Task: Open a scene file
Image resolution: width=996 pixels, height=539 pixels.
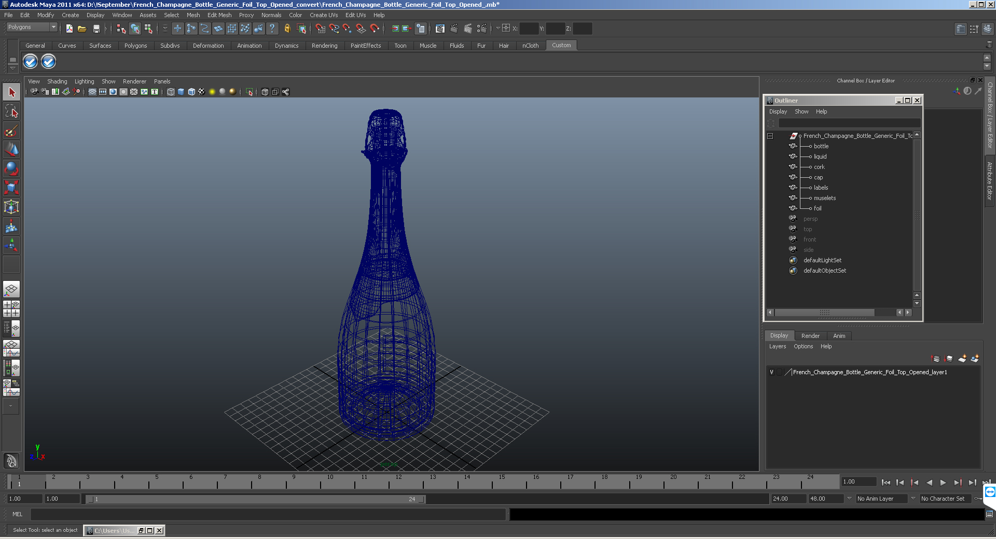Action: pyautogui.click(x=82, y=29)
